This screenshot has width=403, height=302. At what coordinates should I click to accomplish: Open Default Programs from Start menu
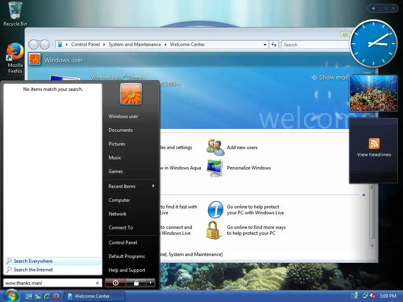coord(126,256)
